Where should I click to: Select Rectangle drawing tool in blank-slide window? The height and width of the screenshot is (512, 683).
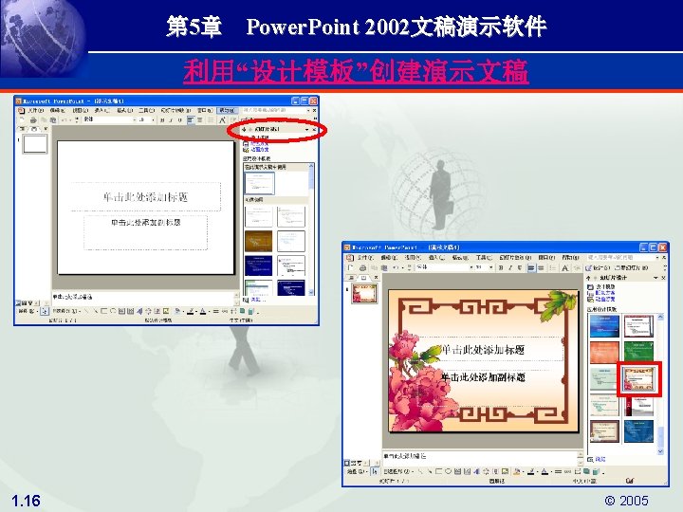tap(103, 311)
